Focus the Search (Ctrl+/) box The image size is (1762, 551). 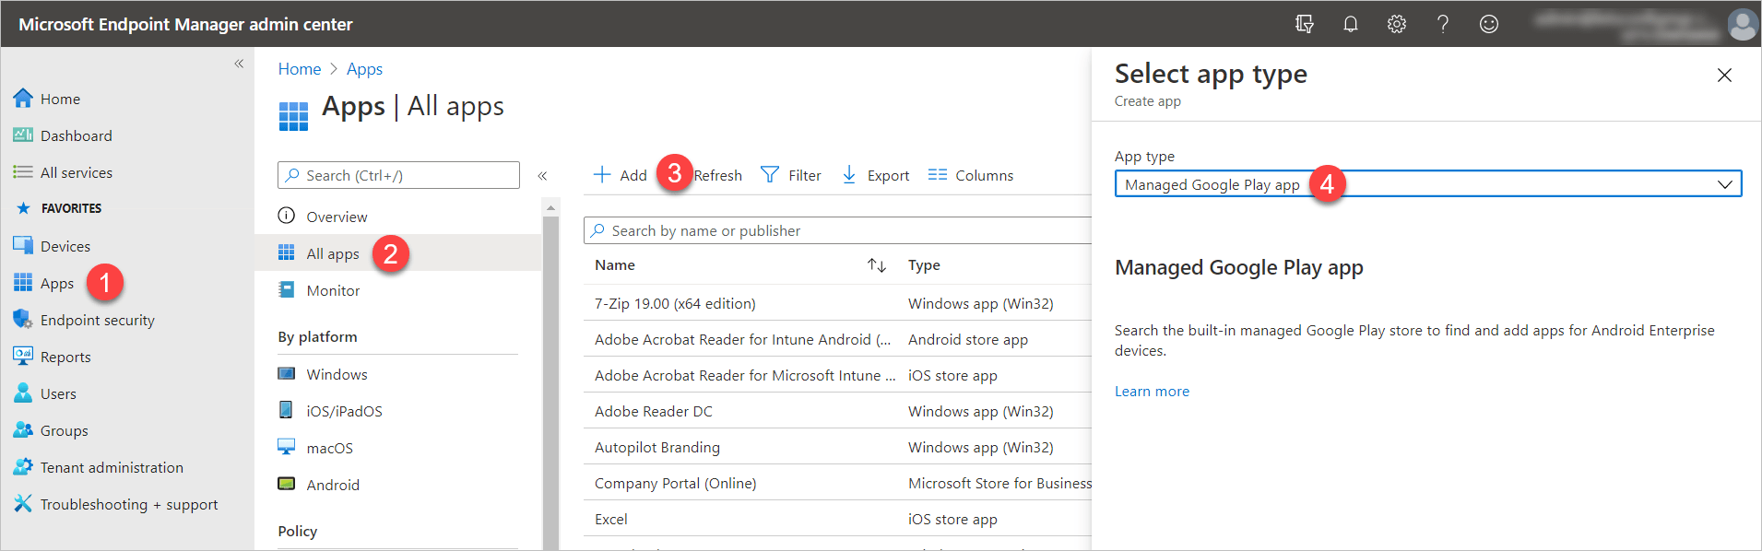(x=398, y=175)
